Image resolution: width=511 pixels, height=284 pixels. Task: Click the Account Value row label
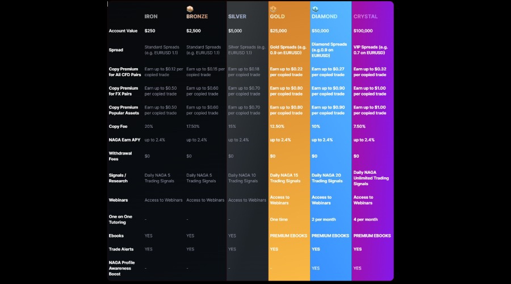123,31
